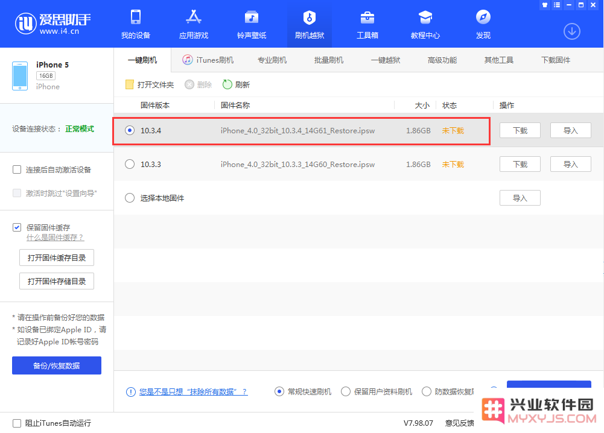
Task: Select 刷机越狱 flash and jailbreak section
Action: coord(310,25)
